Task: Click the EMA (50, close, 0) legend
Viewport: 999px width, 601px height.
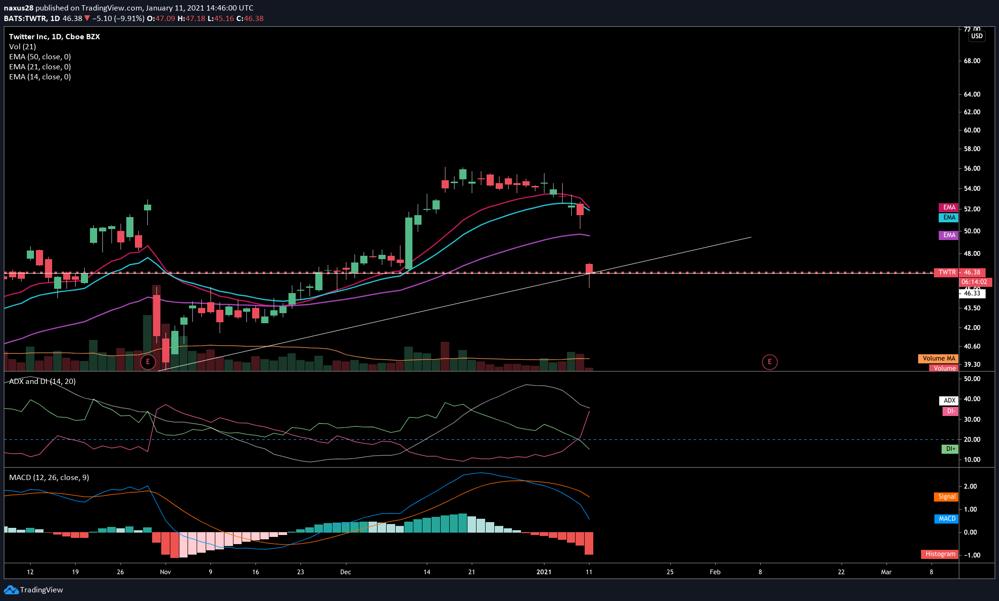Action: click(40, 57)
